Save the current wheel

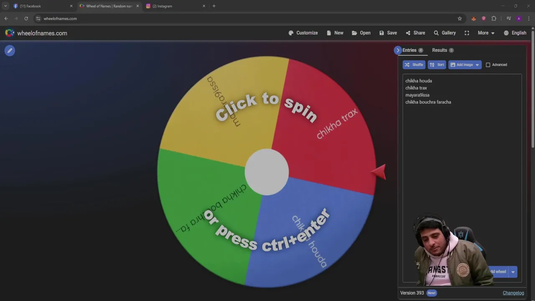(388, 33)
